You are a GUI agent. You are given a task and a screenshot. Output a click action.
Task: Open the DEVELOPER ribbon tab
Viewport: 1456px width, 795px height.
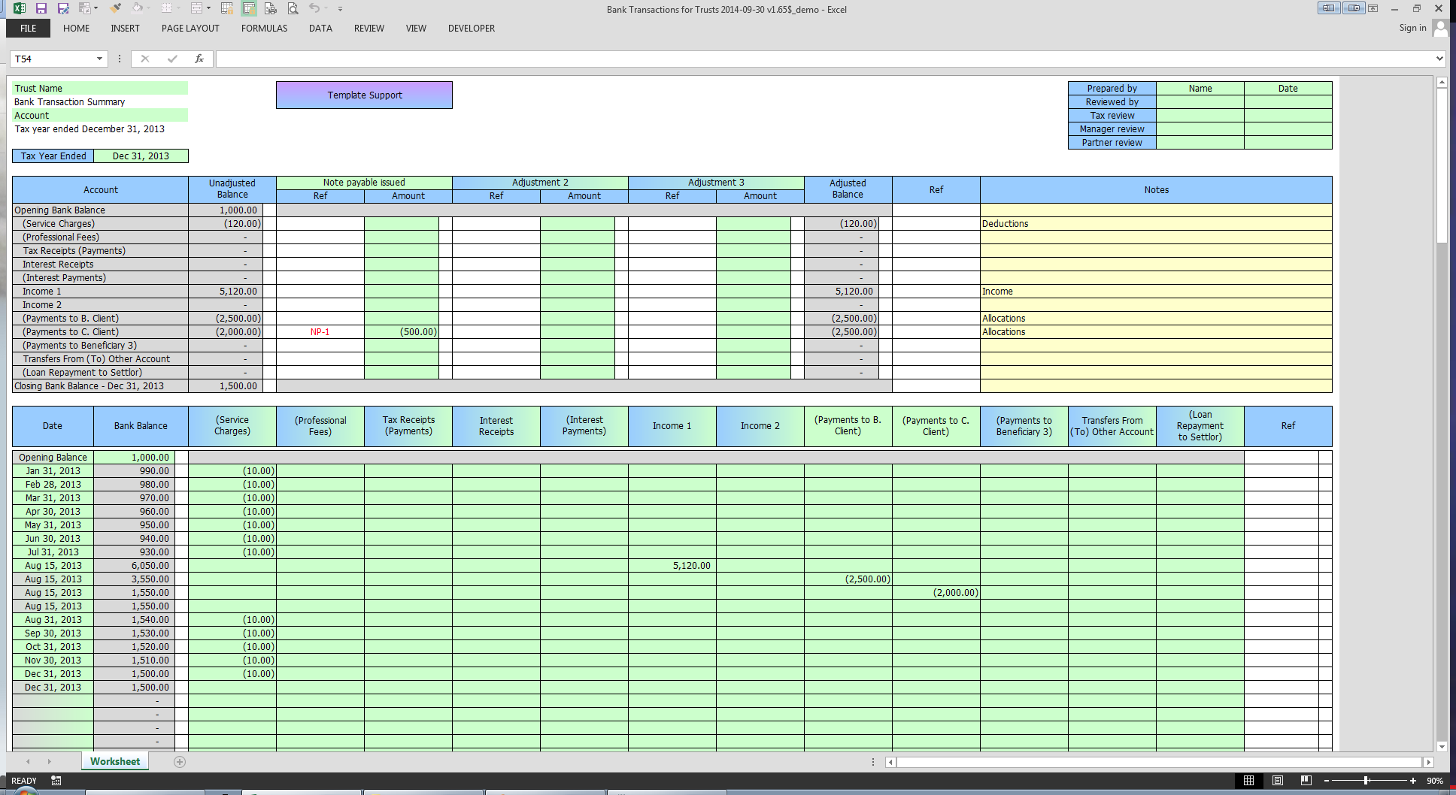[472, 29]
